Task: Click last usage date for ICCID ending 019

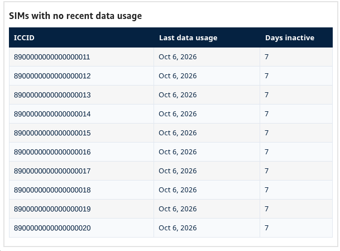Action: point(178,209)
